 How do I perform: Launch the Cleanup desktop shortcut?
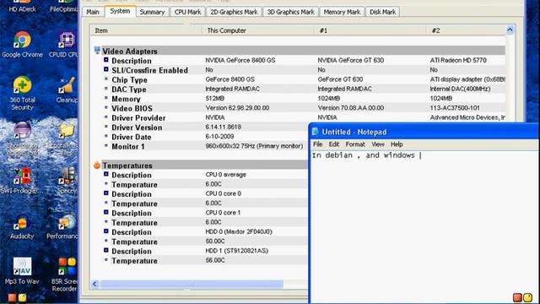point(67,90)
